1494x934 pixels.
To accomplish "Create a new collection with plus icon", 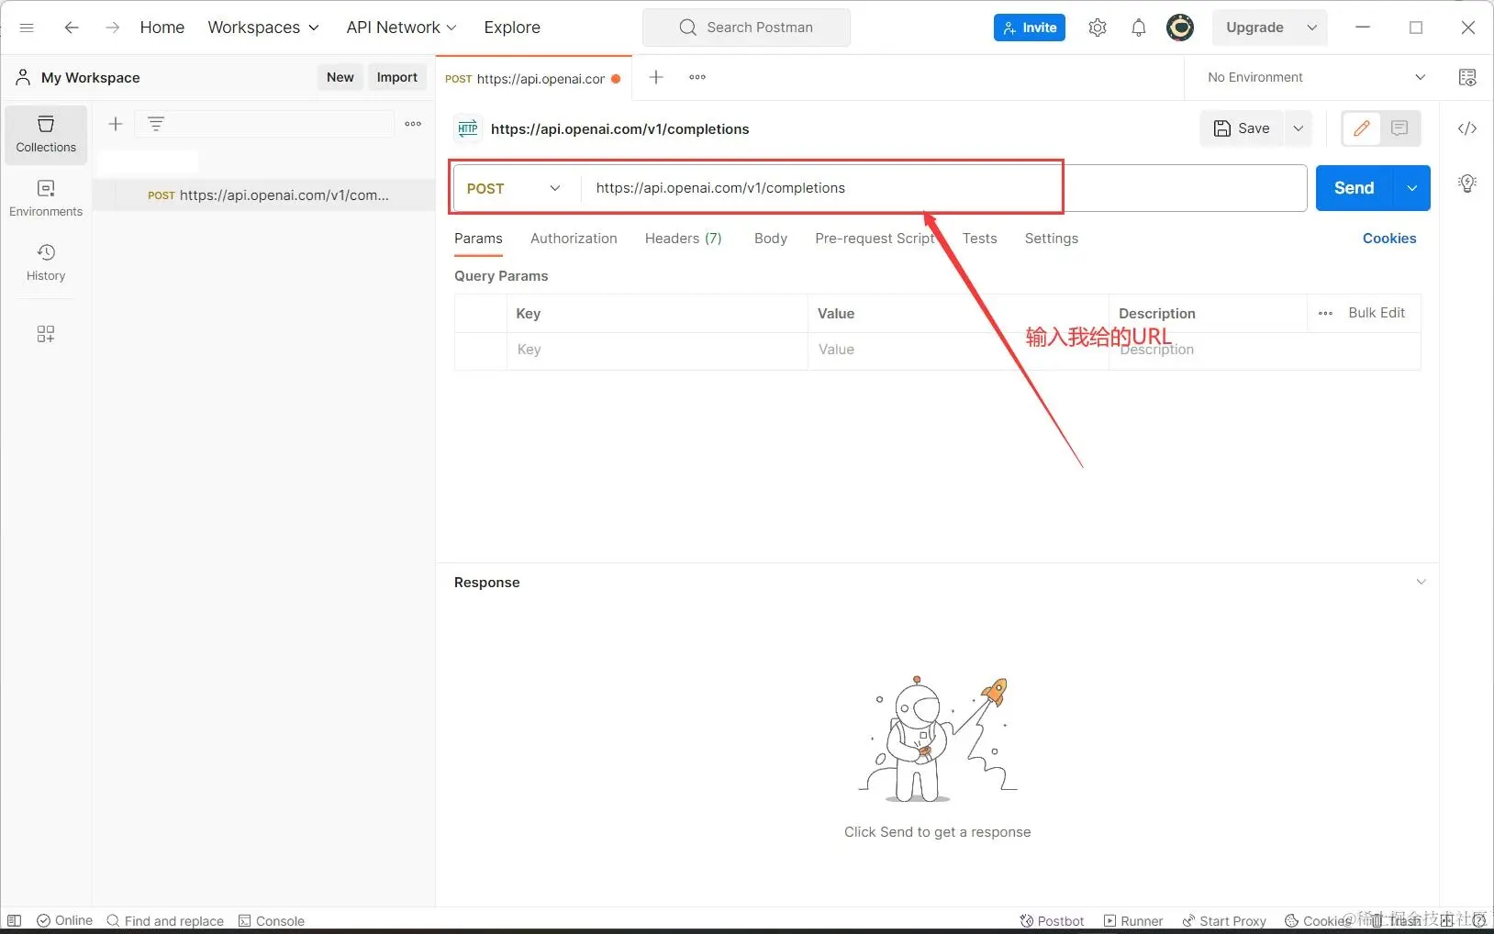I will (116, 124).
